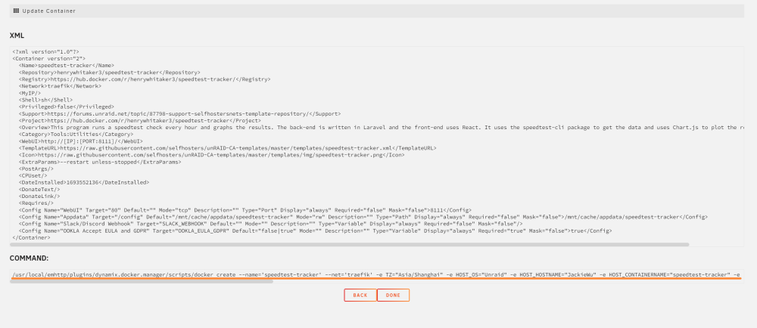Click the Name speedtest-tracker XML line

click(x=67, y=65)
